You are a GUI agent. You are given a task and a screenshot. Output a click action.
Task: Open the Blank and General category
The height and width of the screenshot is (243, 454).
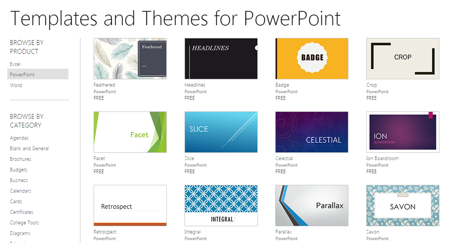pyautogui.click(x=29, y=148)
